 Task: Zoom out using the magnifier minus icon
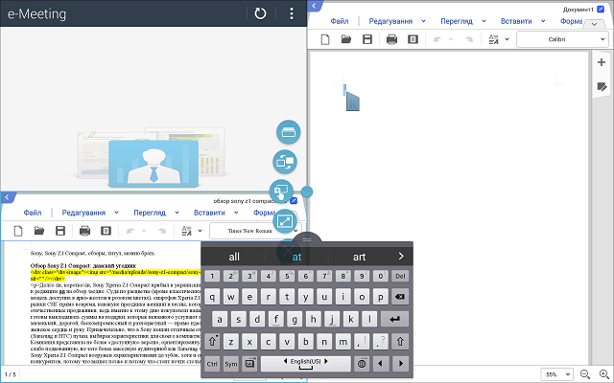click(585, 374)
